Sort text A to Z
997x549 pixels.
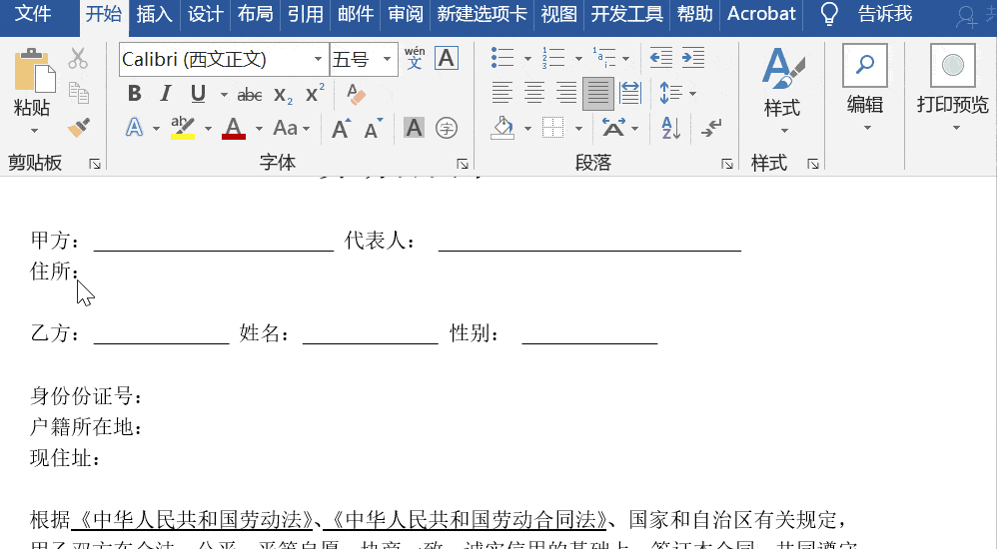(x=671, y=128)
